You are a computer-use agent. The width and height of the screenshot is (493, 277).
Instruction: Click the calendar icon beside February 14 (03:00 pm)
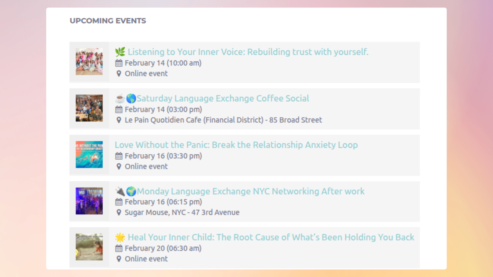coord(119,110)
